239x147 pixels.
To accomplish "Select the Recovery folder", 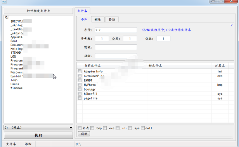I will click(x=17, y=72).
